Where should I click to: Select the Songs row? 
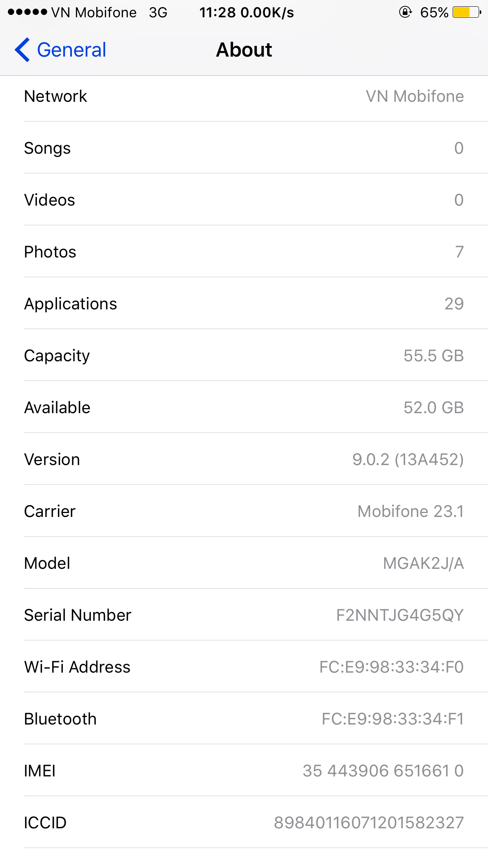[x=244, y=148]
